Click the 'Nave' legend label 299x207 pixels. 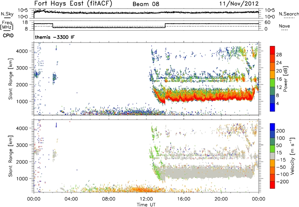point(284,26)
